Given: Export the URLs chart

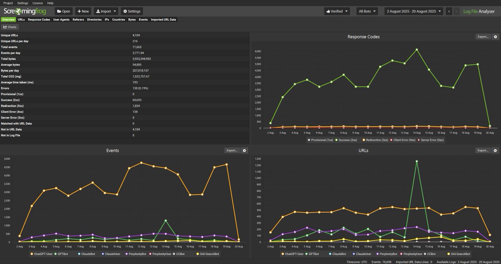Looking at the screenshot, I should pyautogui.click(x=483, y=150).
